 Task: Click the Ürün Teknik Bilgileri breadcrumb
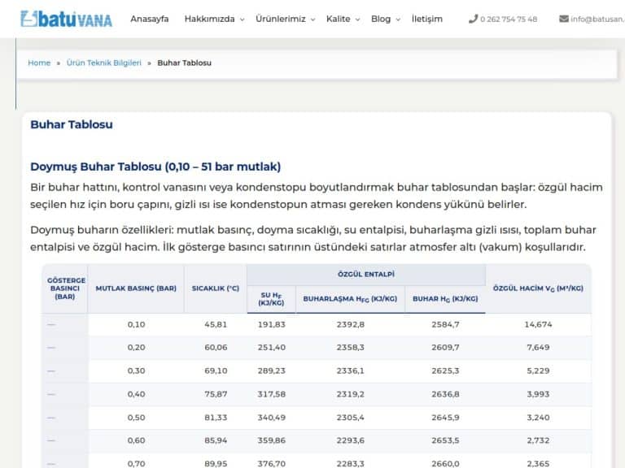point(104,63)
